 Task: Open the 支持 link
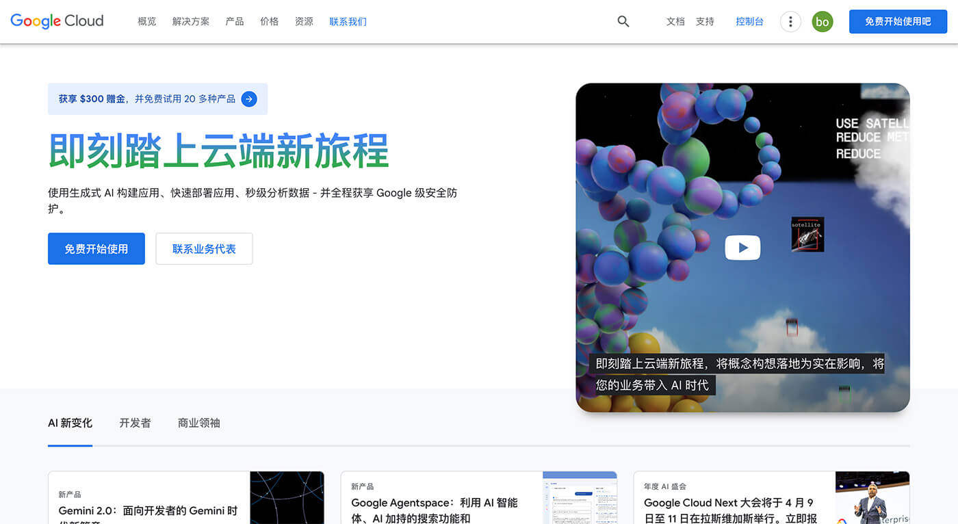point(705,22)
